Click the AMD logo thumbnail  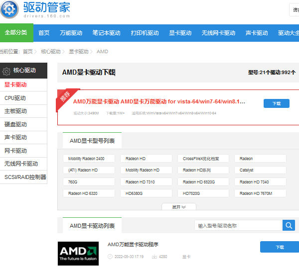coord(78,254)
